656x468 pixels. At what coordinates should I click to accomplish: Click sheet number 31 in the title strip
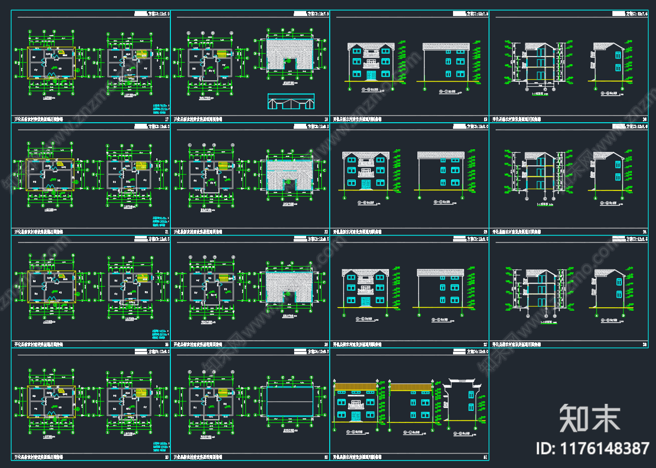click(486, 457)
